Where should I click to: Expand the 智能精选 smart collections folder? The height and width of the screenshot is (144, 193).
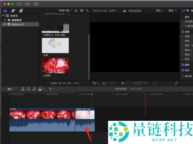(5, 20)
